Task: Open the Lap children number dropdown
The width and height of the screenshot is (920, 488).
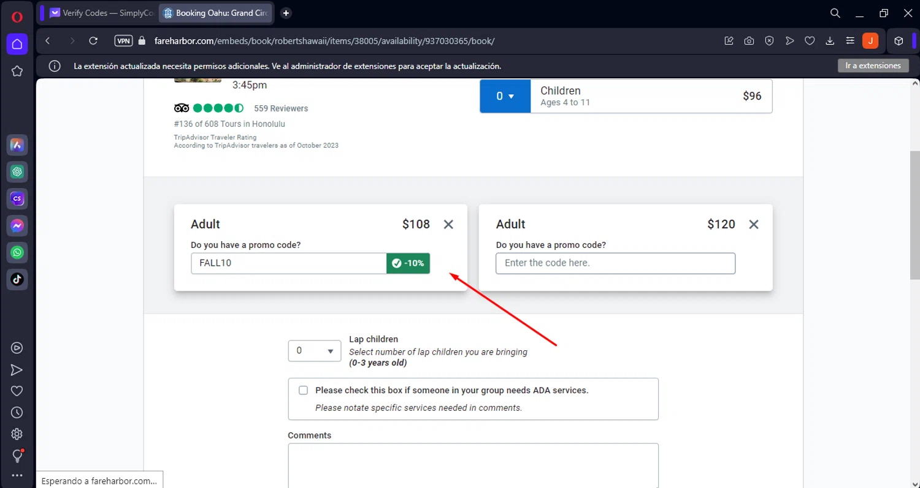Action: coord(315,351)
